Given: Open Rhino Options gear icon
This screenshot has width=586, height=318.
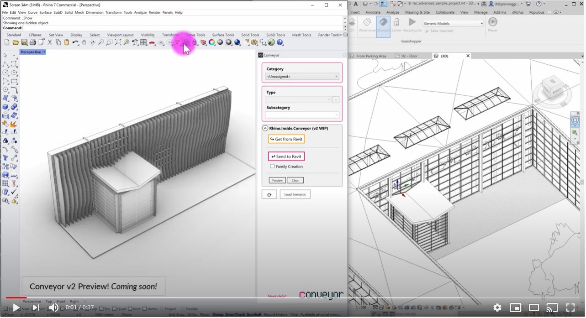Looking at the screenshot, I should [x=255, y=42].
